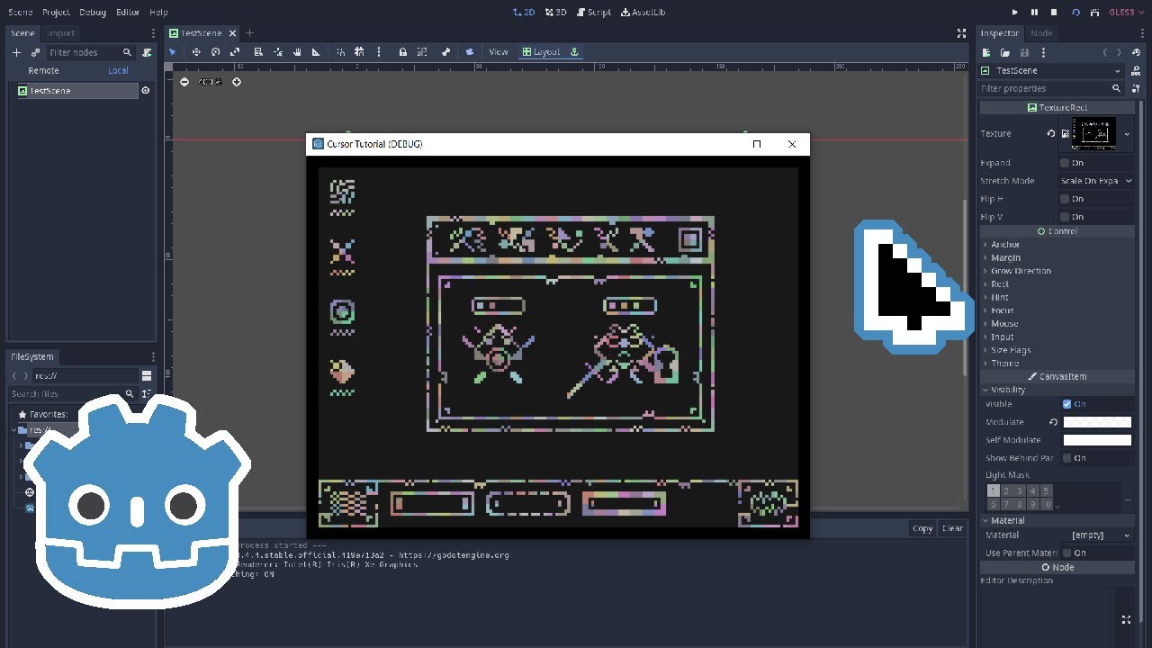
Task: Activate the Scale Mode tool
Action: tap(235, 52)
